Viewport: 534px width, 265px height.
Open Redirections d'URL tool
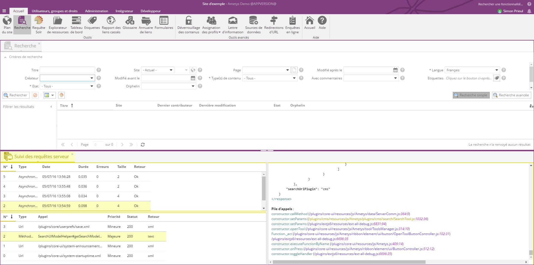pos(274,25)
